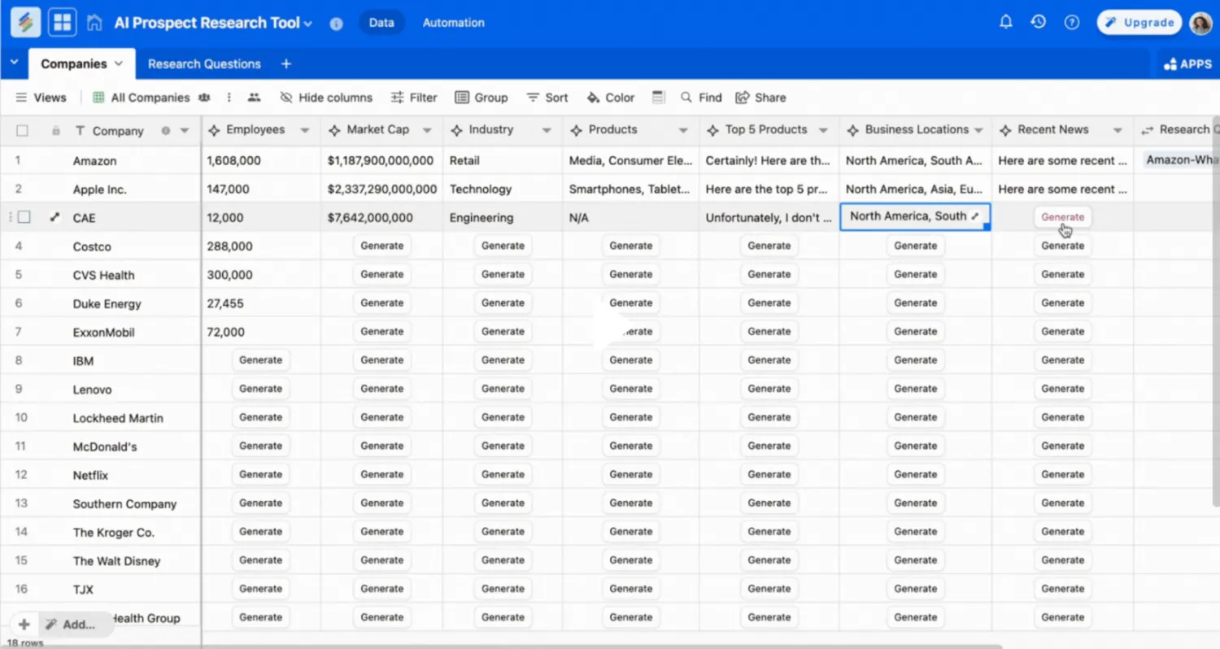The height and width of the screenshot is (649, 1220).
Task: Open Hide columns option
Action: [x=326, y=98]
